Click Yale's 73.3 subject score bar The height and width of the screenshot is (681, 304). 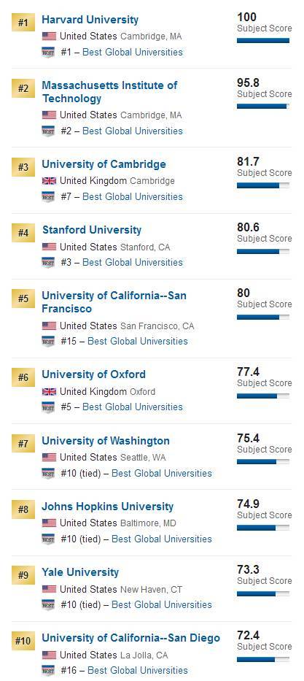click(x=262, y=593)
